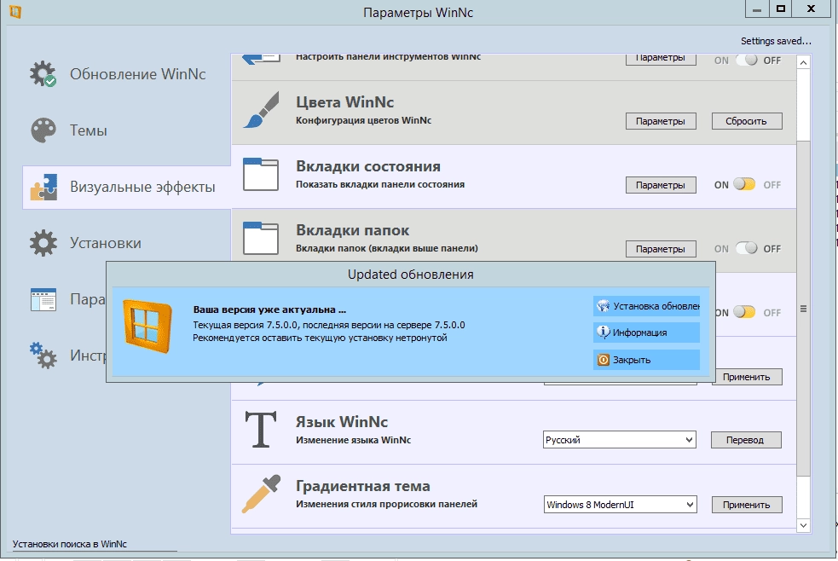The image size is (838, 561).
Task: Click the gear icon beside Установки
Action: pos(43,243)
